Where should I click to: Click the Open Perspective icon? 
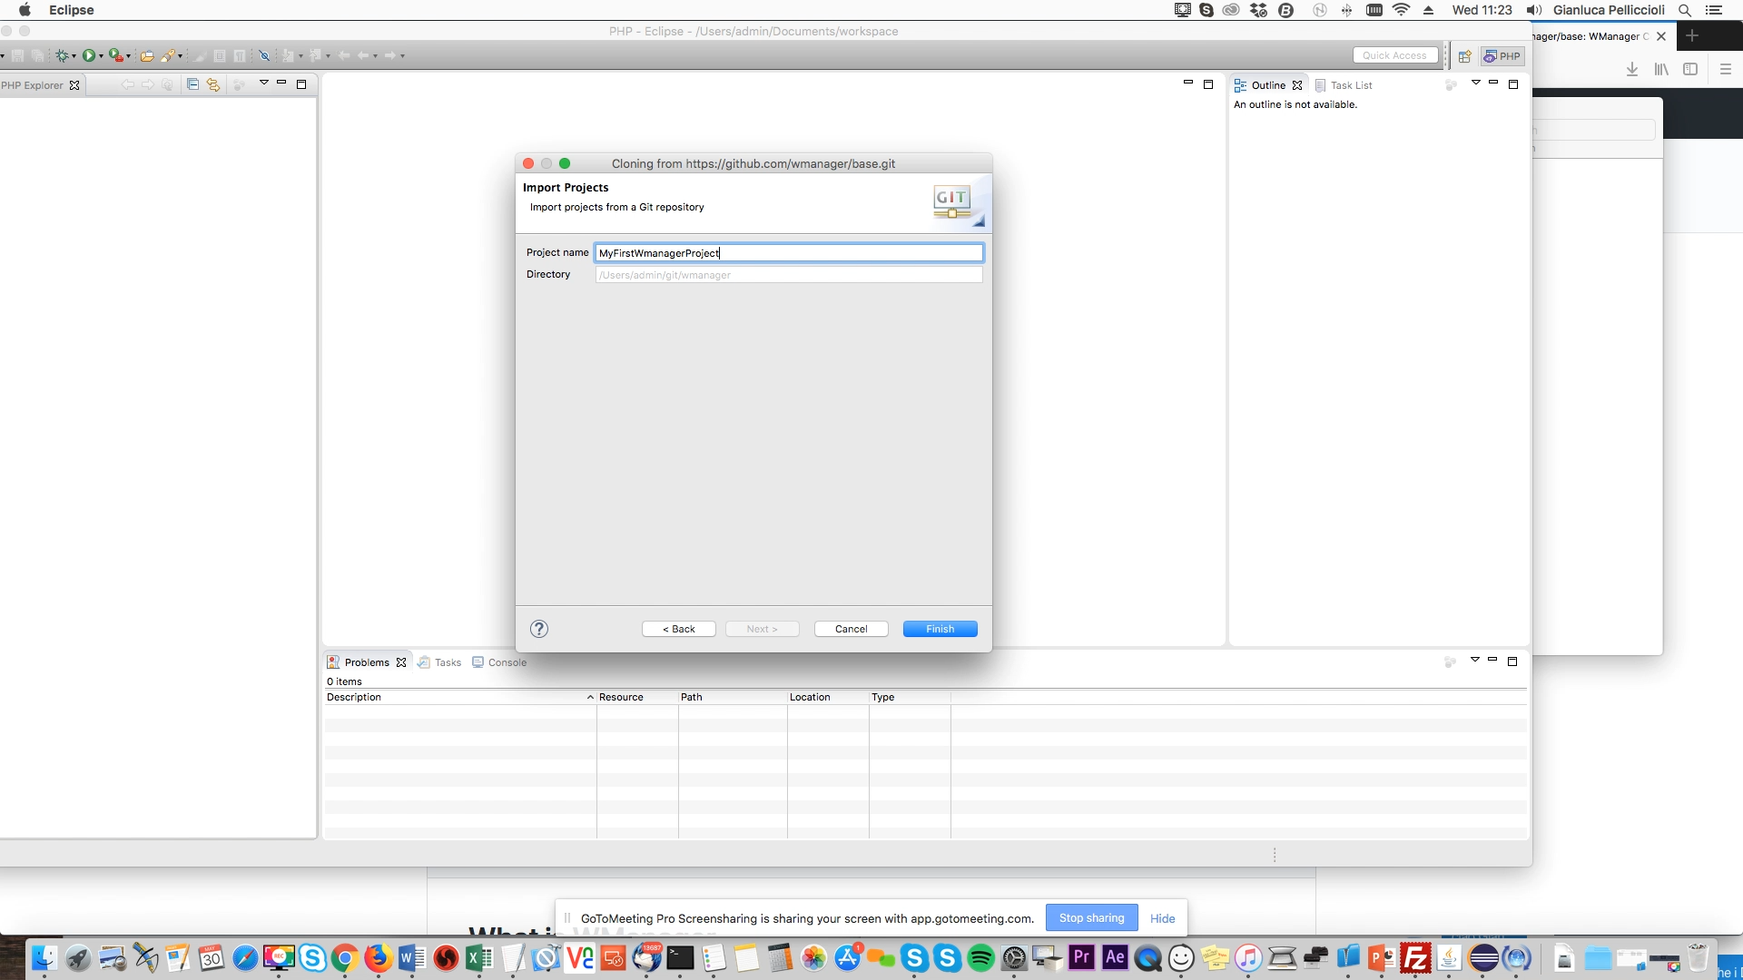pyautogui.click(x=1464, y=56)
